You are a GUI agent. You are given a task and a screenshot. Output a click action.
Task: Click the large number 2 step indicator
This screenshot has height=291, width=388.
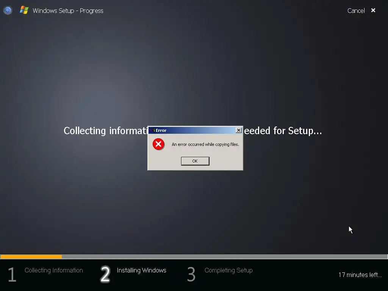105,274
